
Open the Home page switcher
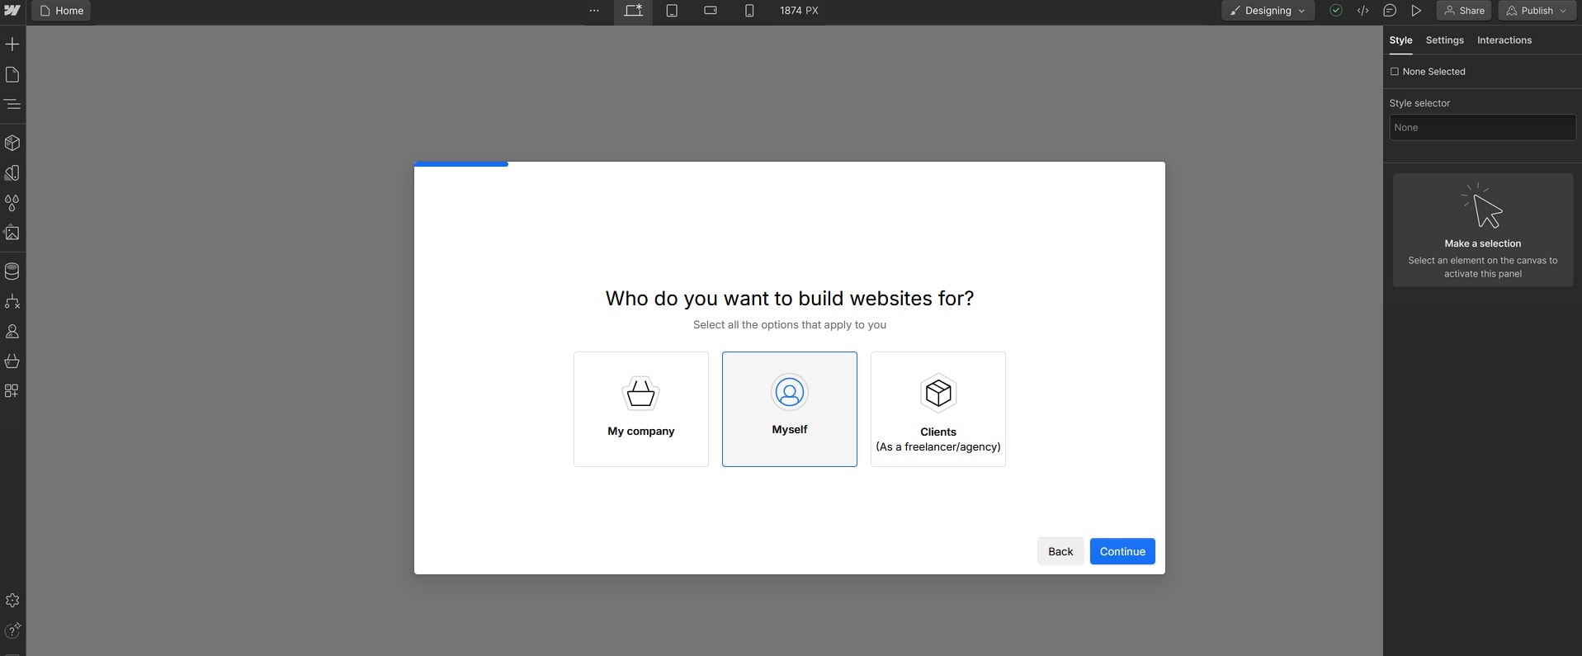coord(61,11)
